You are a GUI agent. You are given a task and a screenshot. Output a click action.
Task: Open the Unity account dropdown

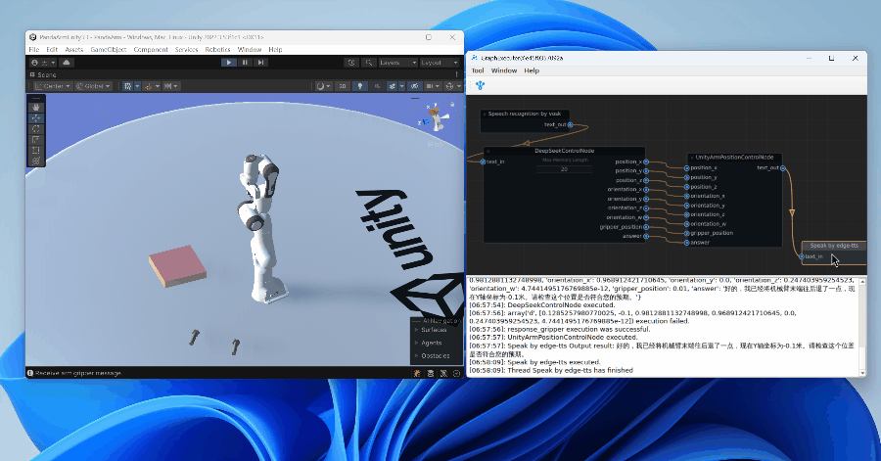click(44, 63)
